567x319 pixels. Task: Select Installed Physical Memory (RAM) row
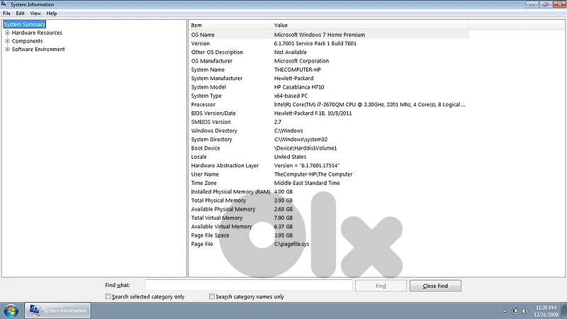329,191
